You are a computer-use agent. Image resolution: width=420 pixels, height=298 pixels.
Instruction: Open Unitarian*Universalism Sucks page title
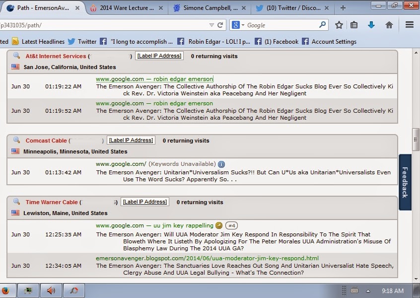[x=243, y=176]
